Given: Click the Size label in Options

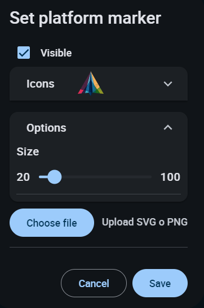Looking at the screenshot, I should click(28, 151).
